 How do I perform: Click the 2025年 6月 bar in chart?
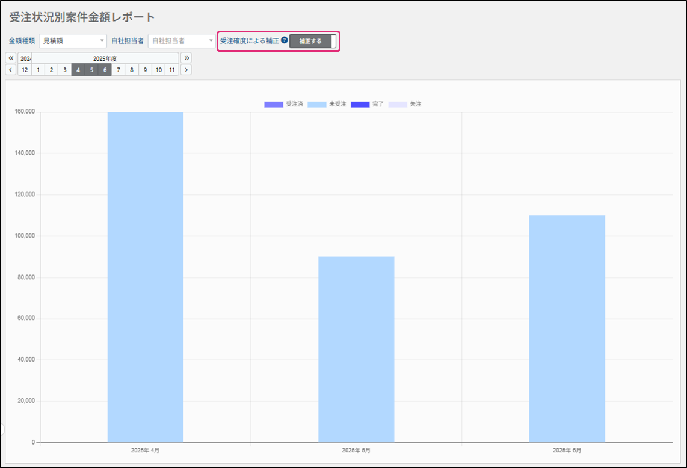[567, 328]
